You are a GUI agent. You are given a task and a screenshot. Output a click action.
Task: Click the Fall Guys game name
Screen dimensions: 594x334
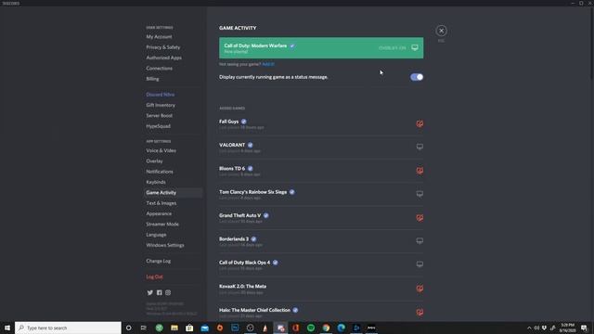(229, 122)
